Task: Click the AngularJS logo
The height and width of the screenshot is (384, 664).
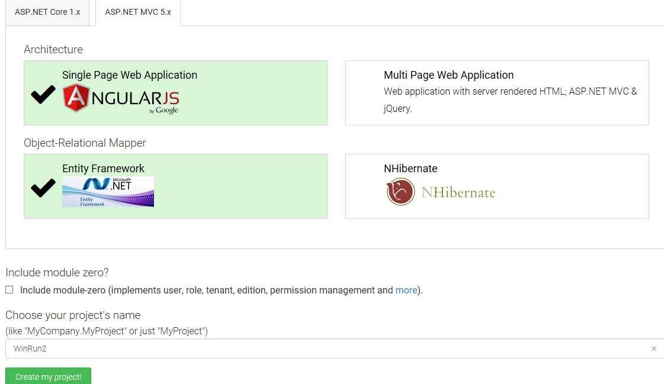Action: click(121, 99)
